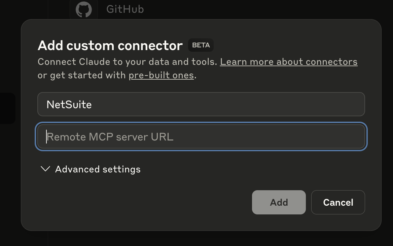Follow the pre-built ones link
The height and width of the screenshot is (246, 393).
pos(161,75)
